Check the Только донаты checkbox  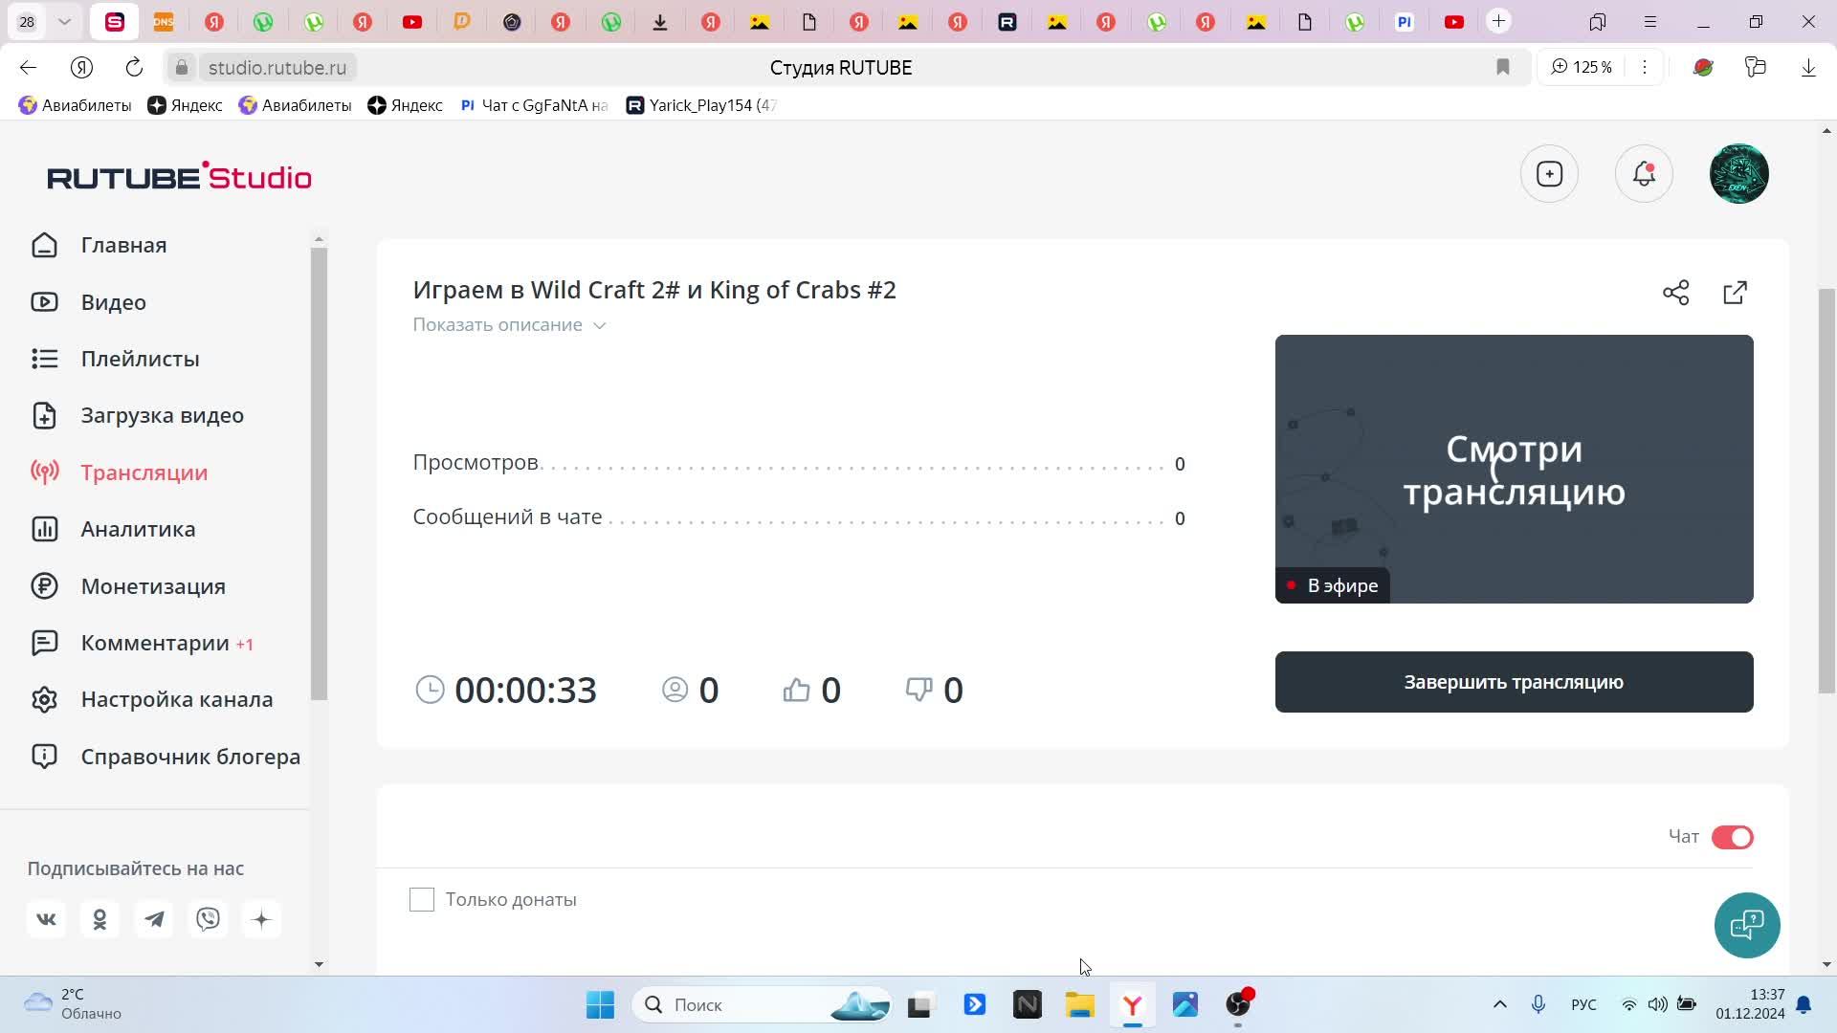[422, 899]
